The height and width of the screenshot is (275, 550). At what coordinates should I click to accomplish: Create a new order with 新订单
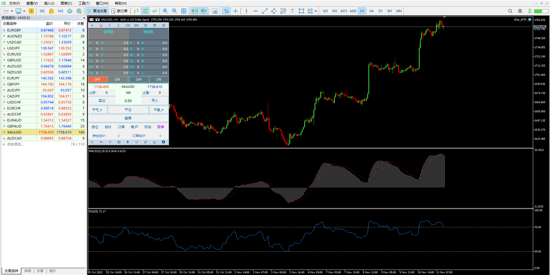[119, 11]
